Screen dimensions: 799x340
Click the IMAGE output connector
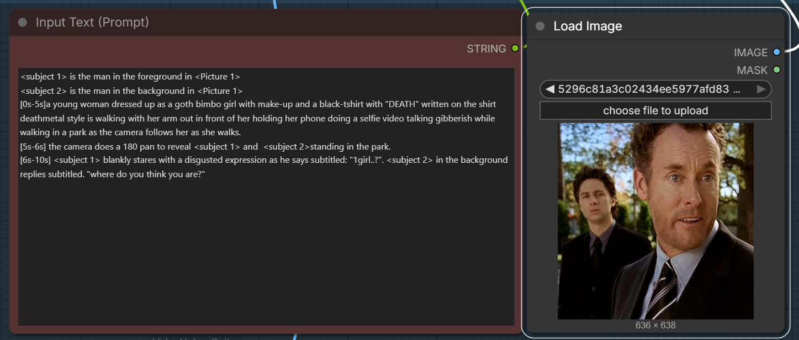[776, 52]
